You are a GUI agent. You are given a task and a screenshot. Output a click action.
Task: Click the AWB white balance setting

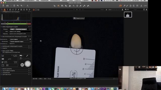pyautogui.click(x=21, y=55)
